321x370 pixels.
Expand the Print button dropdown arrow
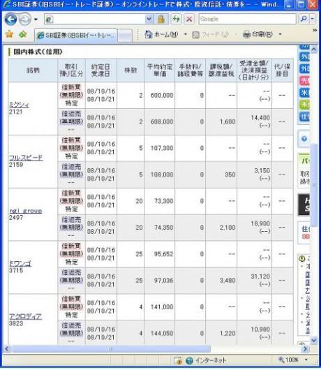point(280,35)
